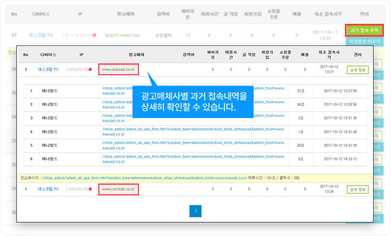This screenshot has width=391, height=236.
Task: Select page 1 in the popup pagination
Action: pyautogui.click(x=195, y=211)
